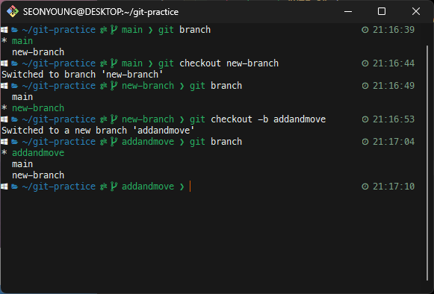Select timestamp 21:17:04
The image size is (434, 294).
(x=394, y=142)
